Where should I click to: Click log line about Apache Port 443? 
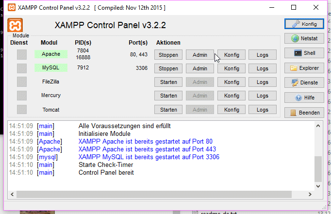(x=147, y=149)
